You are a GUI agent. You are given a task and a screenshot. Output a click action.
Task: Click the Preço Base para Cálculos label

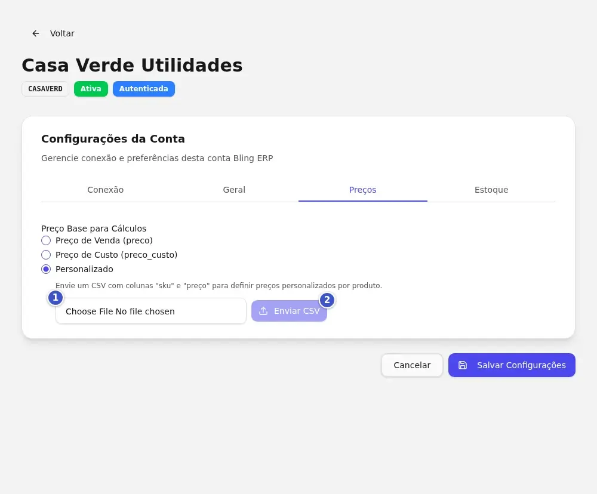point(94,229)
